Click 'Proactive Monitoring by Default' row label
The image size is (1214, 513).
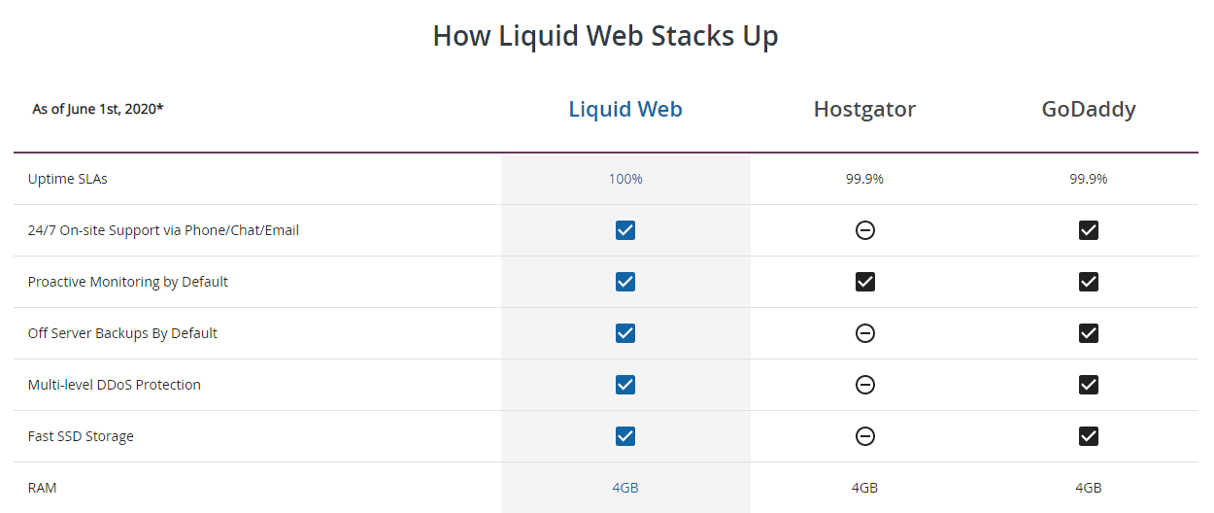[128, 282]
